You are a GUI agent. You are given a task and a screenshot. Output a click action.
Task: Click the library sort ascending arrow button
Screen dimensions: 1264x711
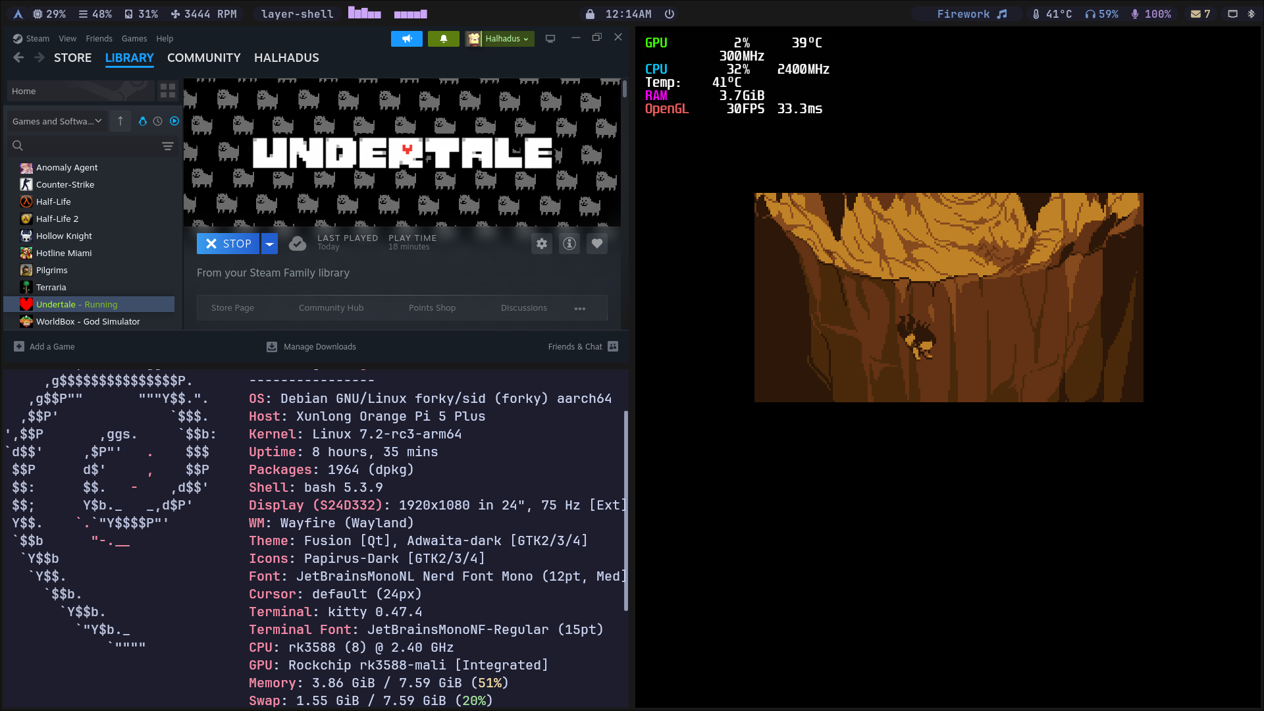coord(120,121)
